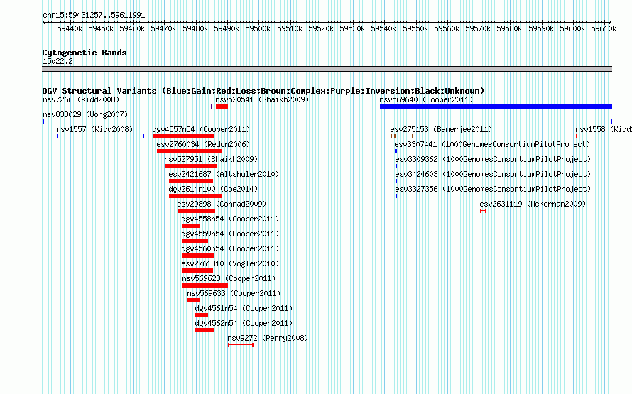Click the small red marker under esv2631119

[x=484, y=211]
